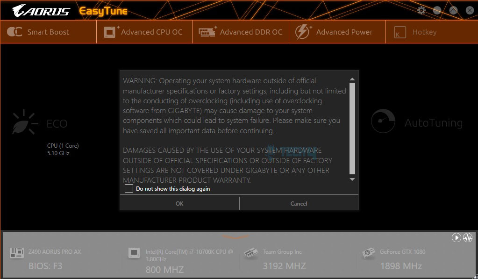Click the "CPU (1 Core)" label
The image size is (478, 279).
click(63, 146)
